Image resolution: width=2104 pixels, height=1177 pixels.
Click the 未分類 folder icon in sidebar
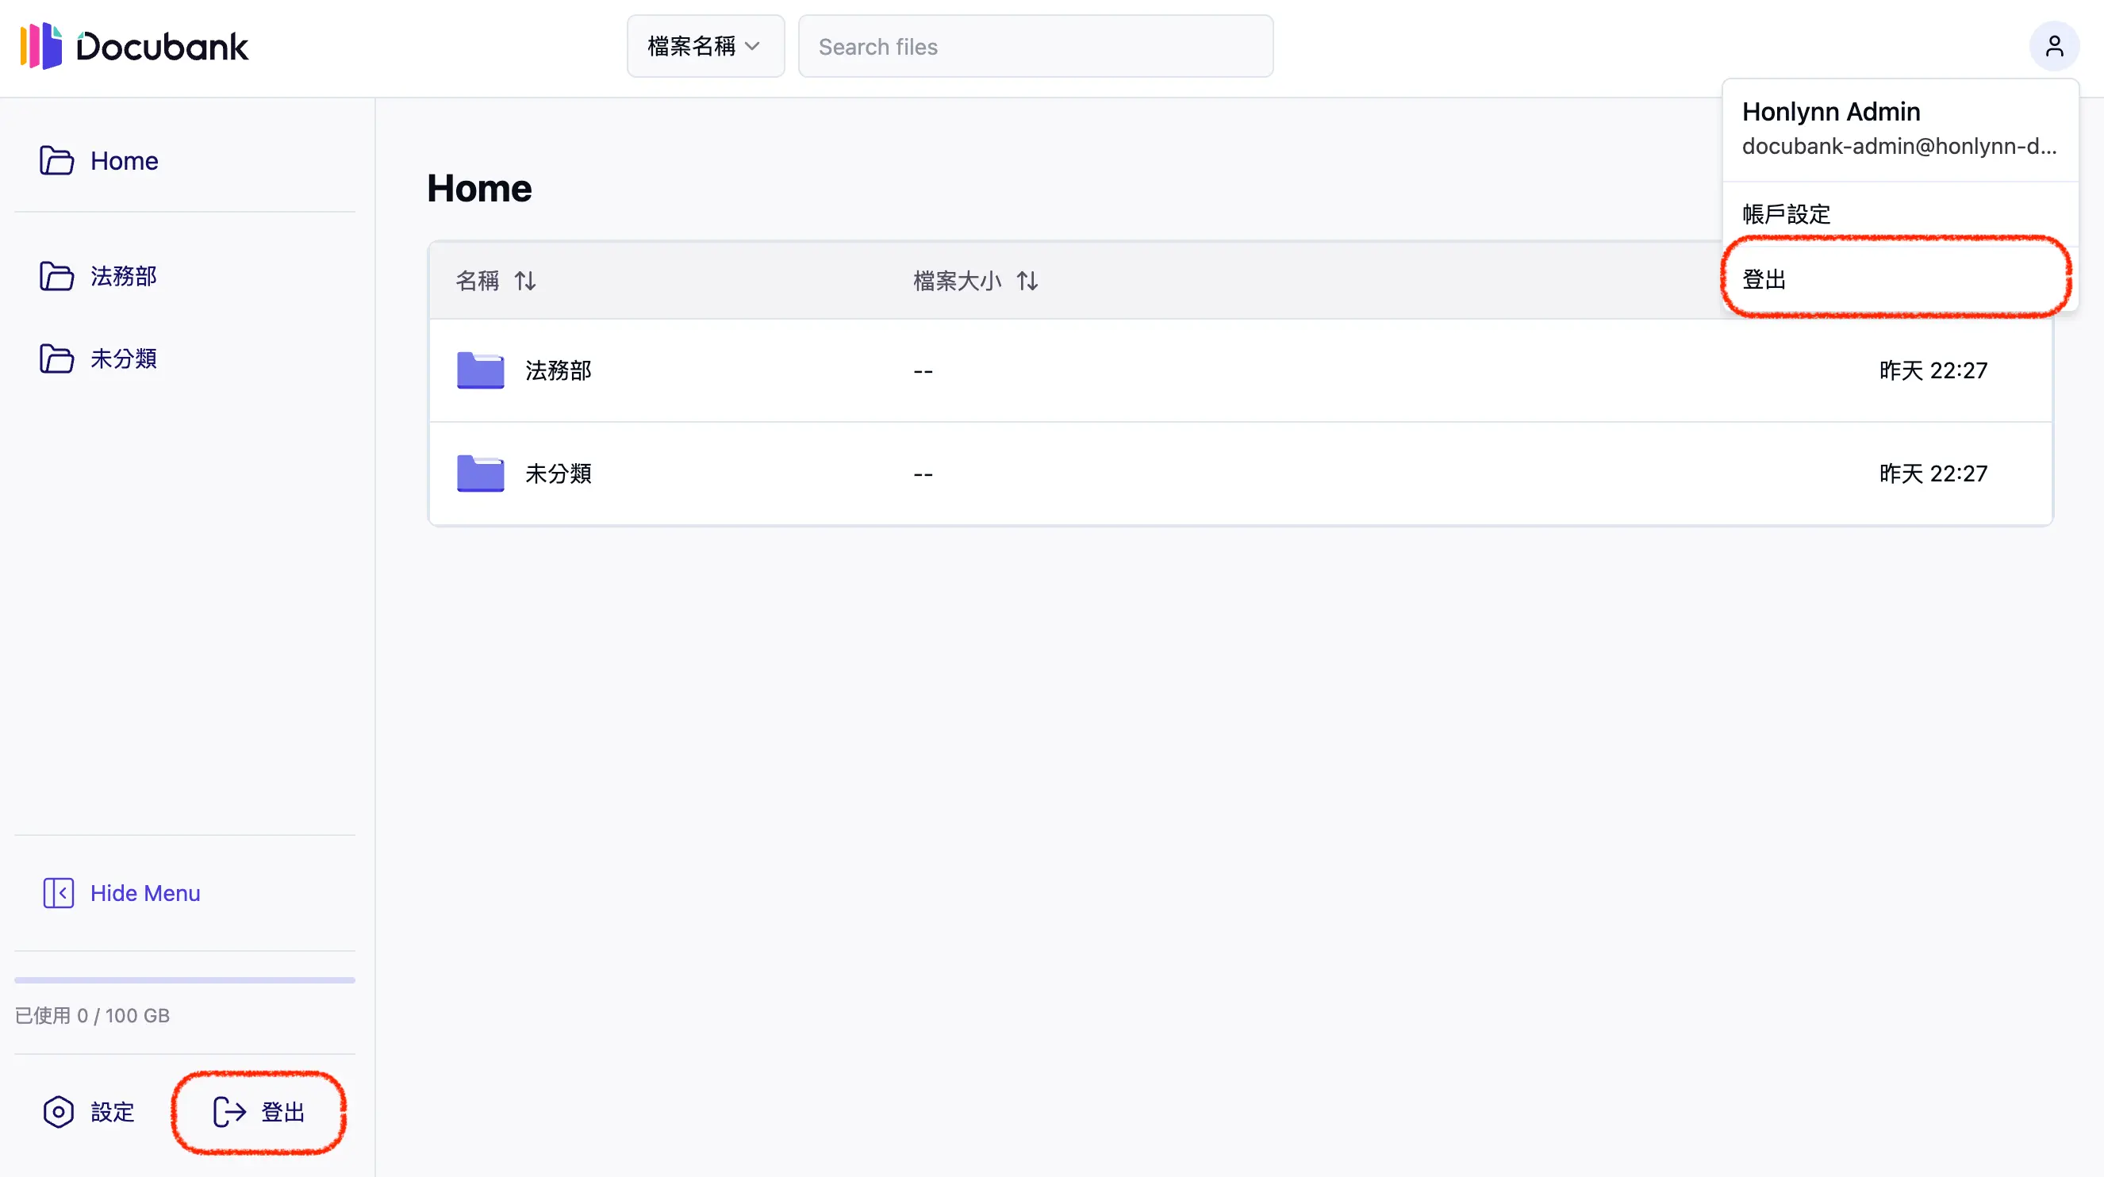(x=56, y=358)
